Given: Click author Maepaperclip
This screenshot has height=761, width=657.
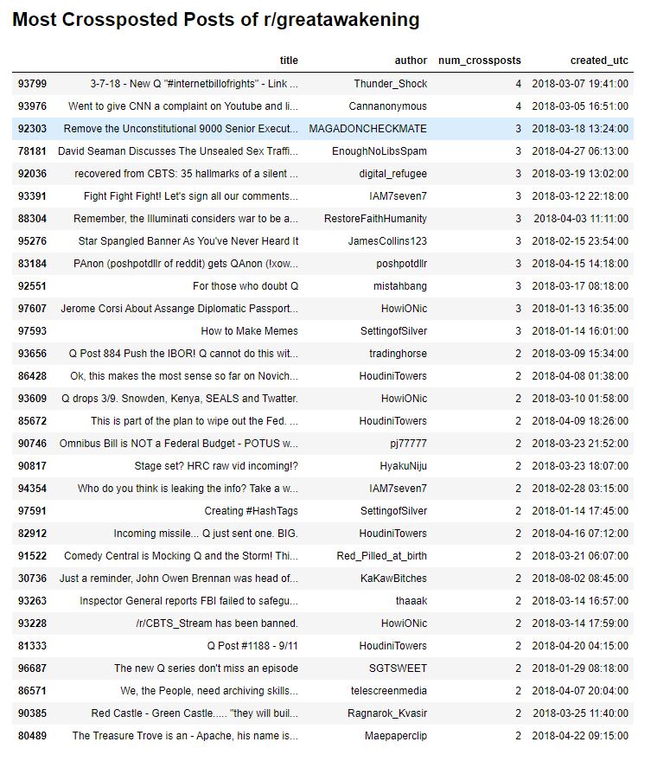Looking at the screenshot, I should point(395,736).
